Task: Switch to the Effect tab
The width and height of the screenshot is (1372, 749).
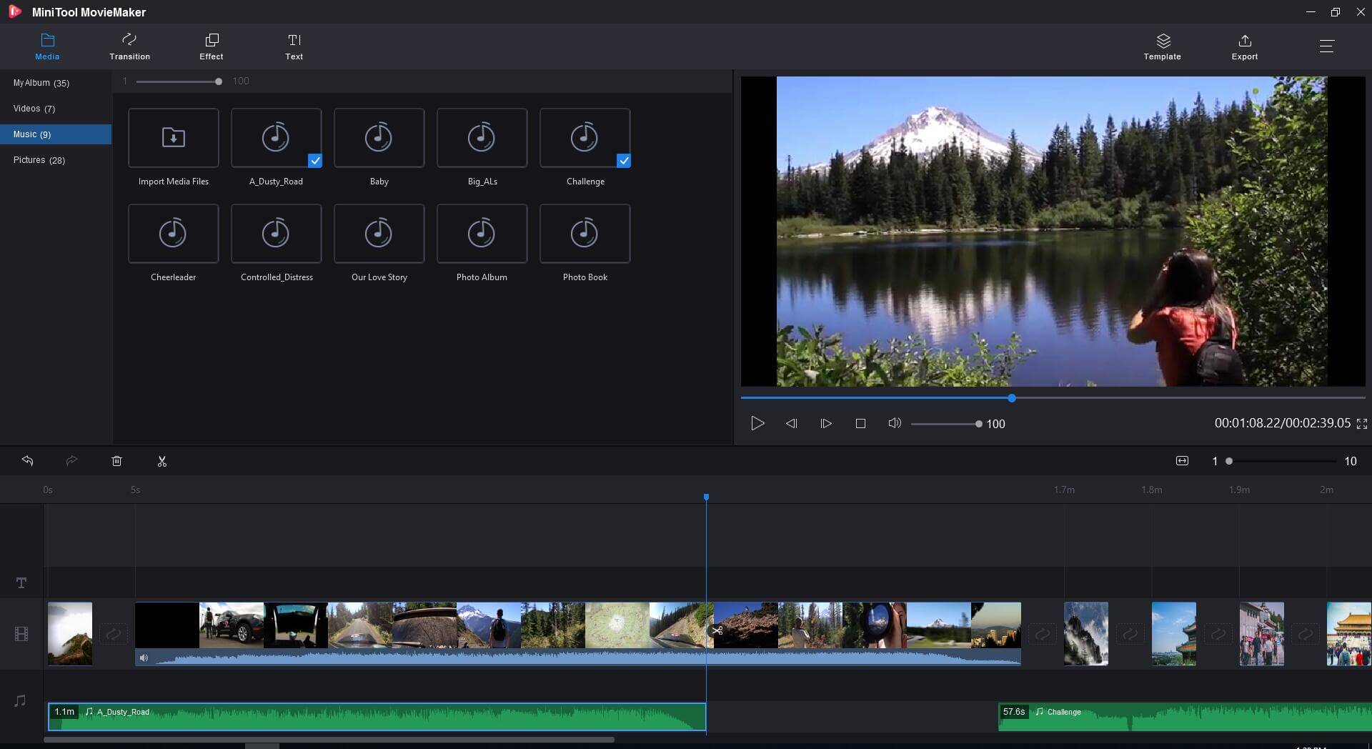Action: 211,46
